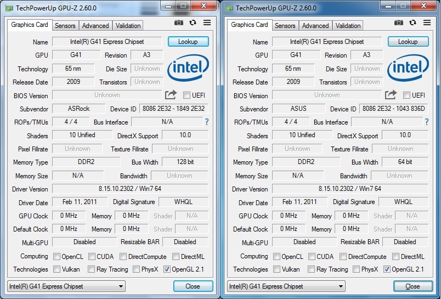Click the Bus Interface question mark in the right window
The height and width of the screenshot is (299, 441).
427,122
